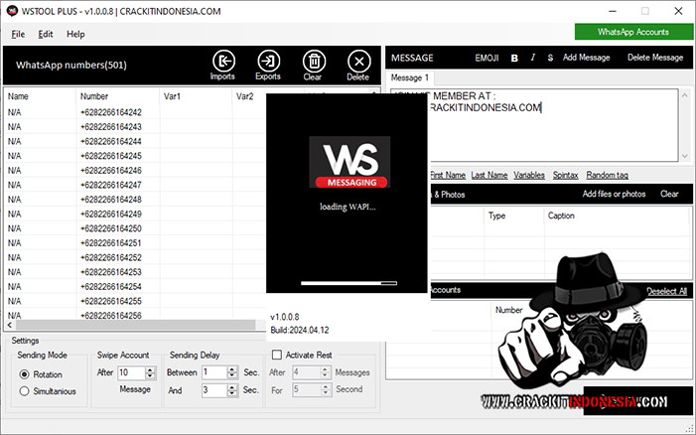Click the Imports icon
696x435 pixels.
tap(223, 63)
